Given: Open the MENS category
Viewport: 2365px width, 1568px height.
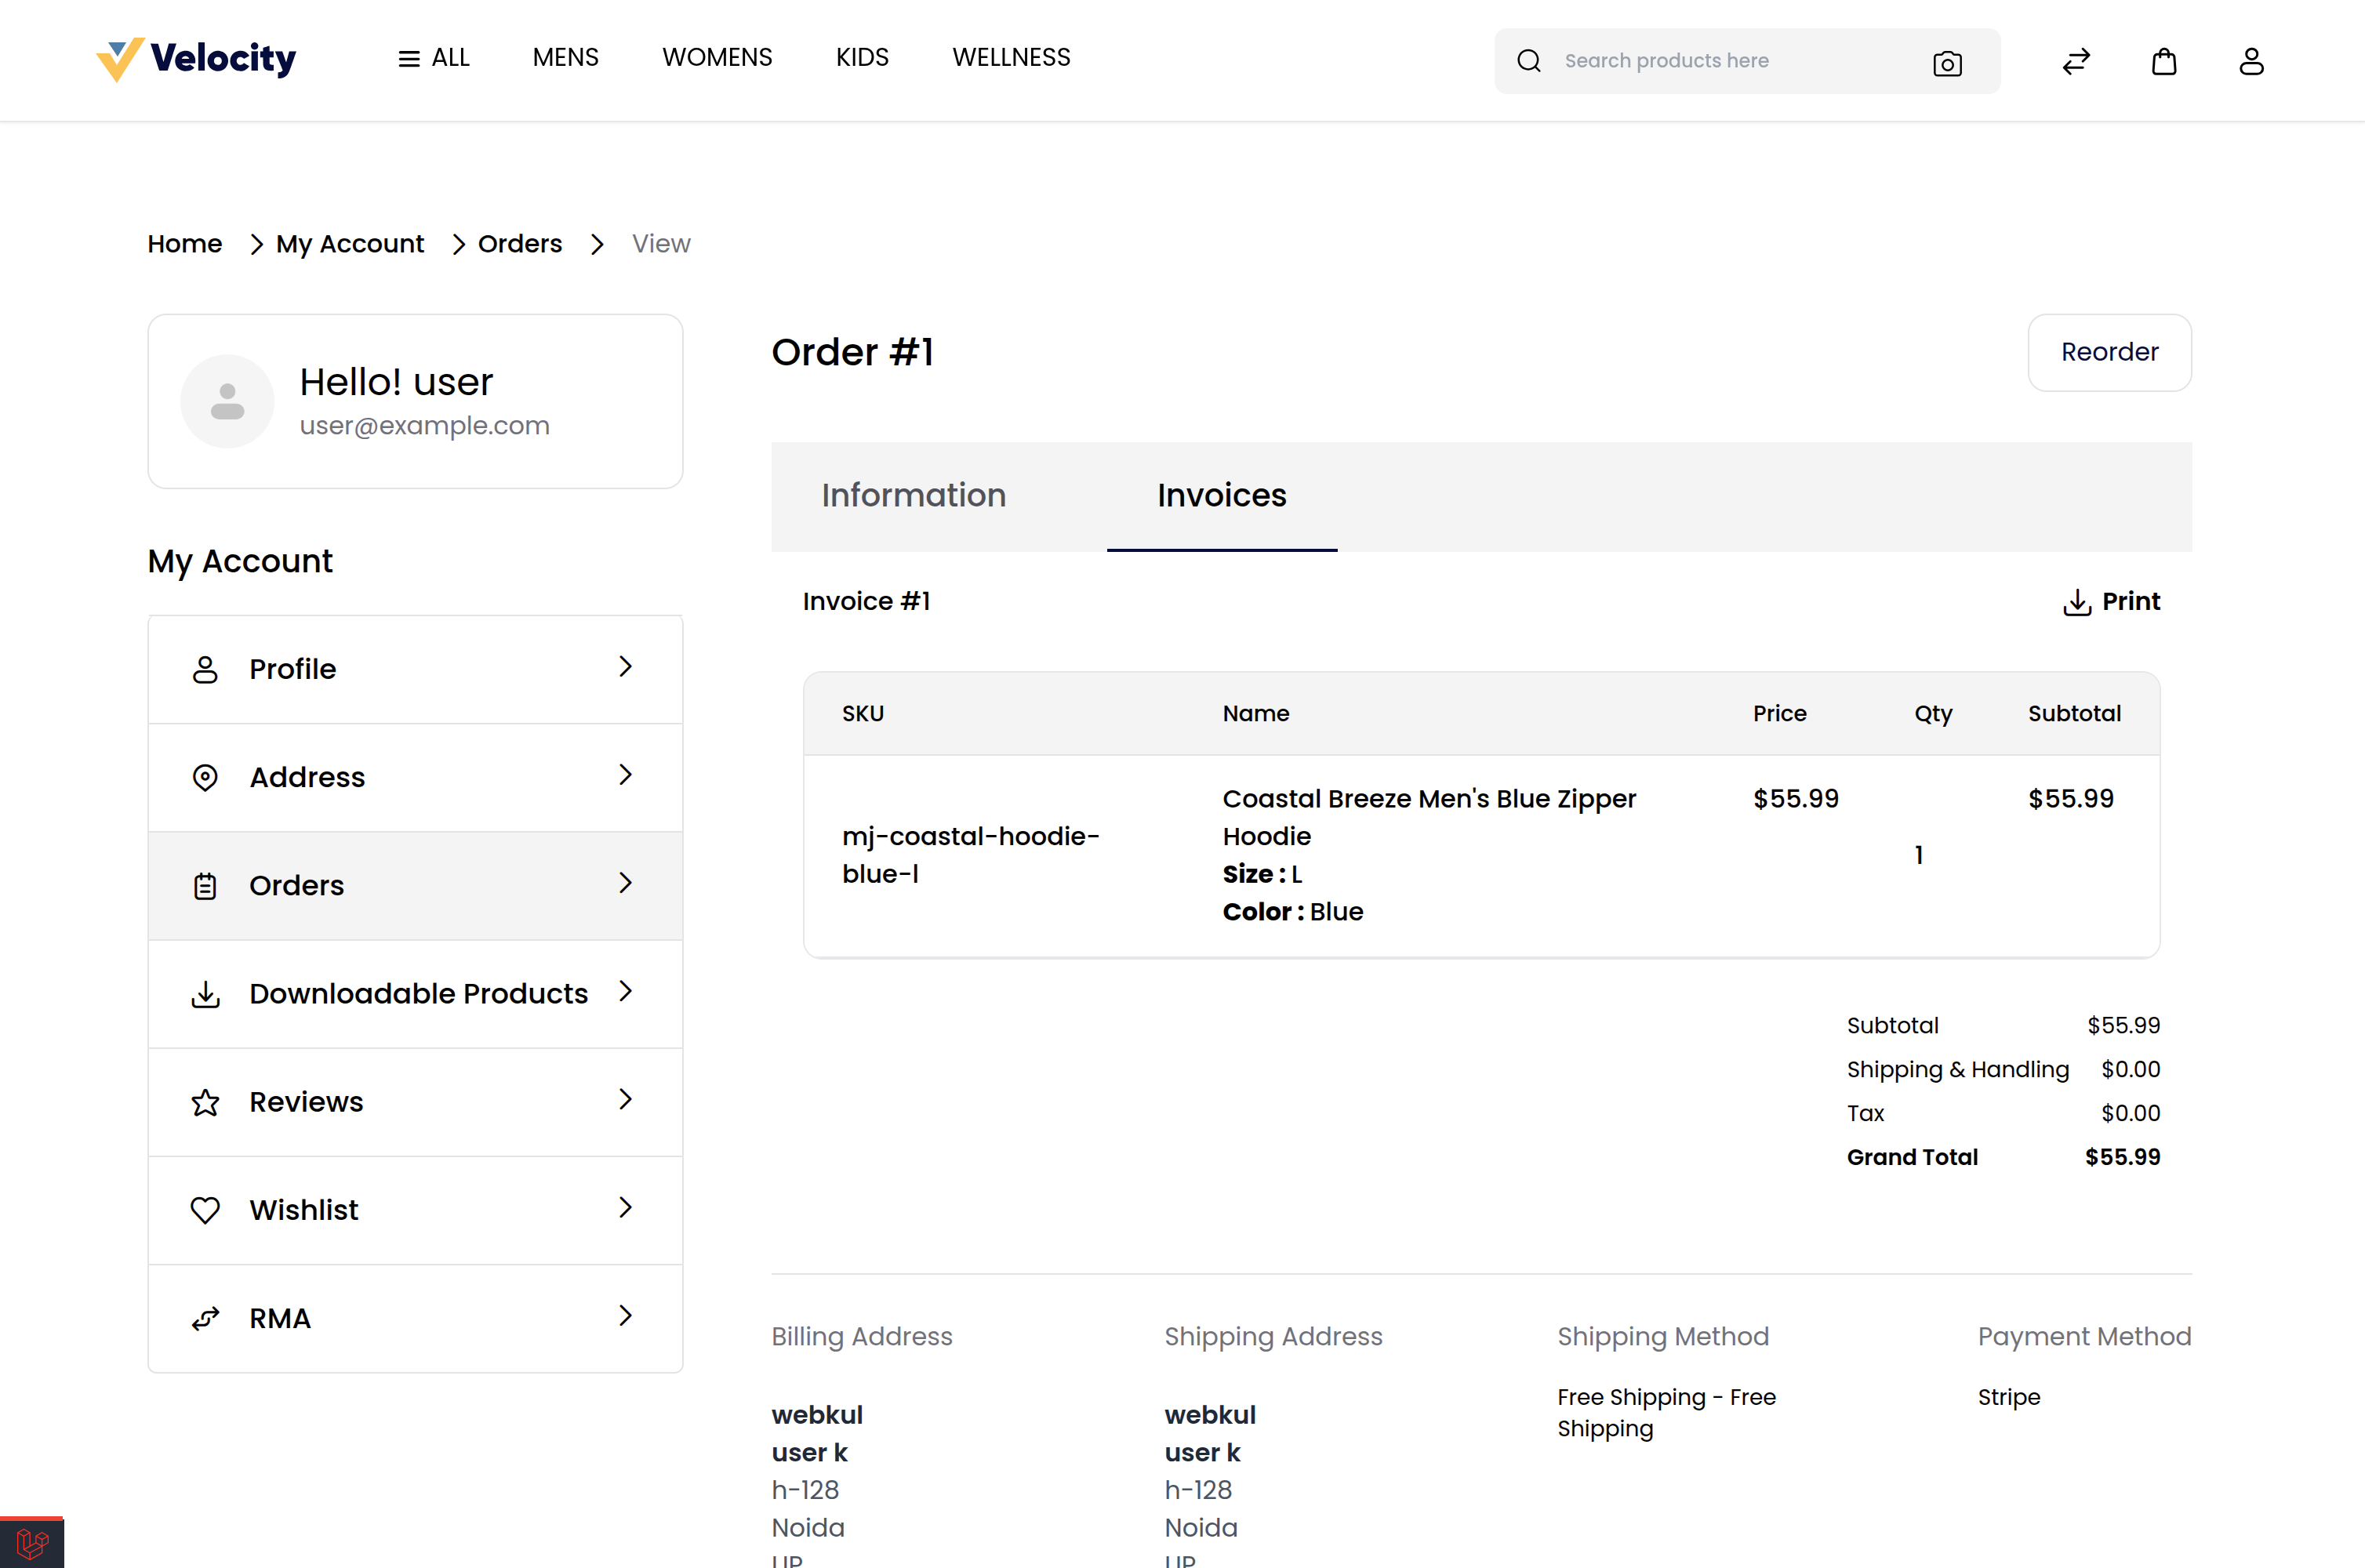Looking at the screenshot, I should coord(565,58).
